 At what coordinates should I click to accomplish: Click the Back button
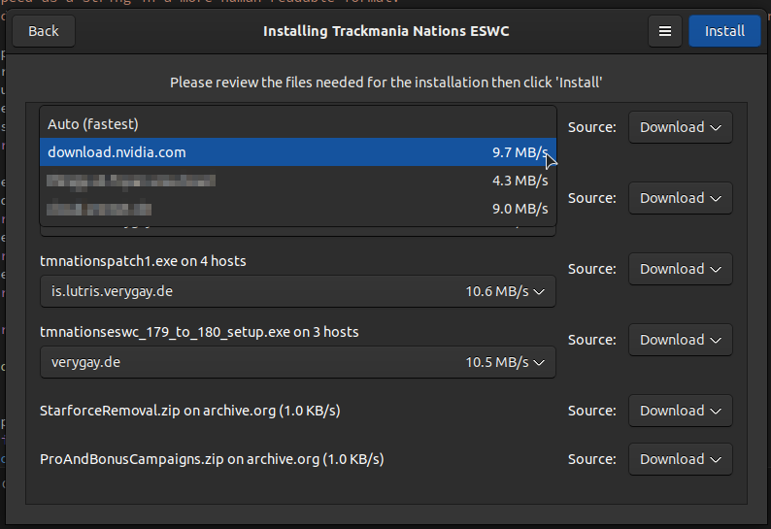click(x=44, y=31)
